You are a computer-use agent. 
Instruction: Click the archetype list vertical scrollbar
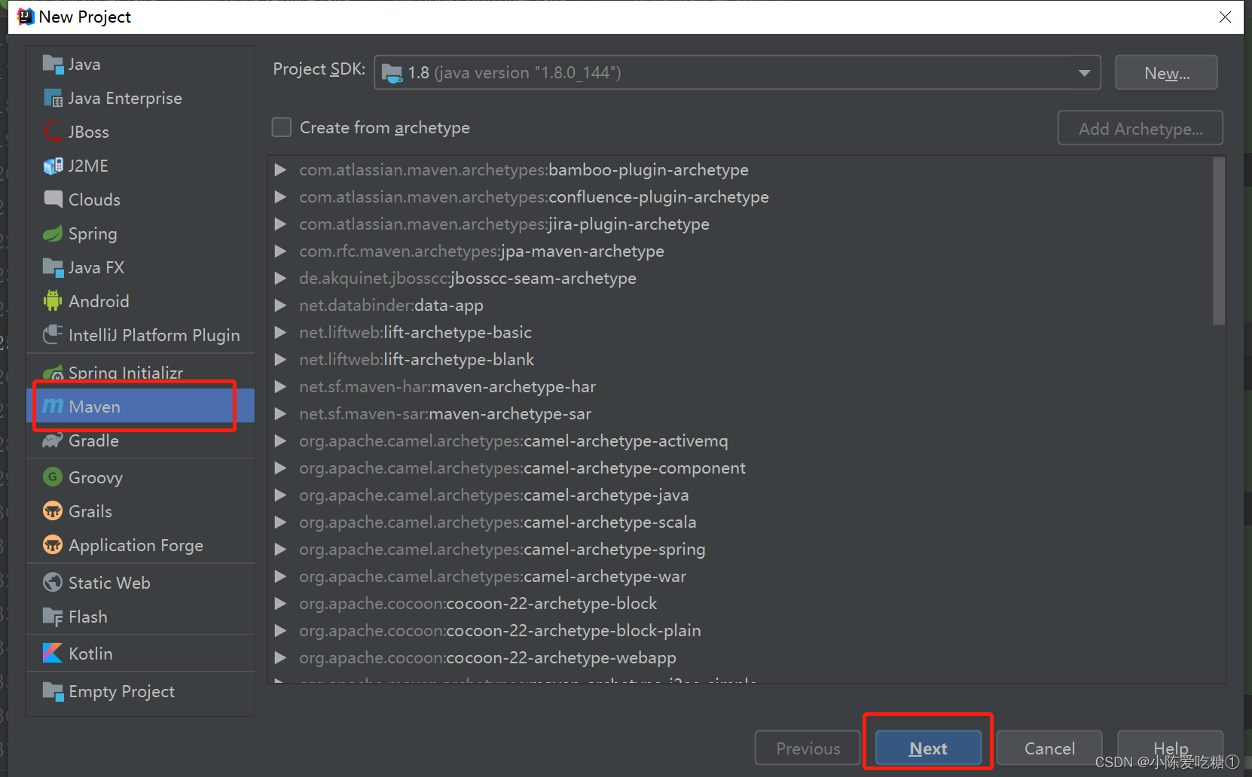click(x=1219, y=242)
